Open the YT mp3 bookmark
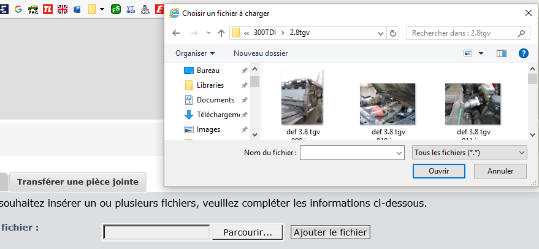 (131, 9)
